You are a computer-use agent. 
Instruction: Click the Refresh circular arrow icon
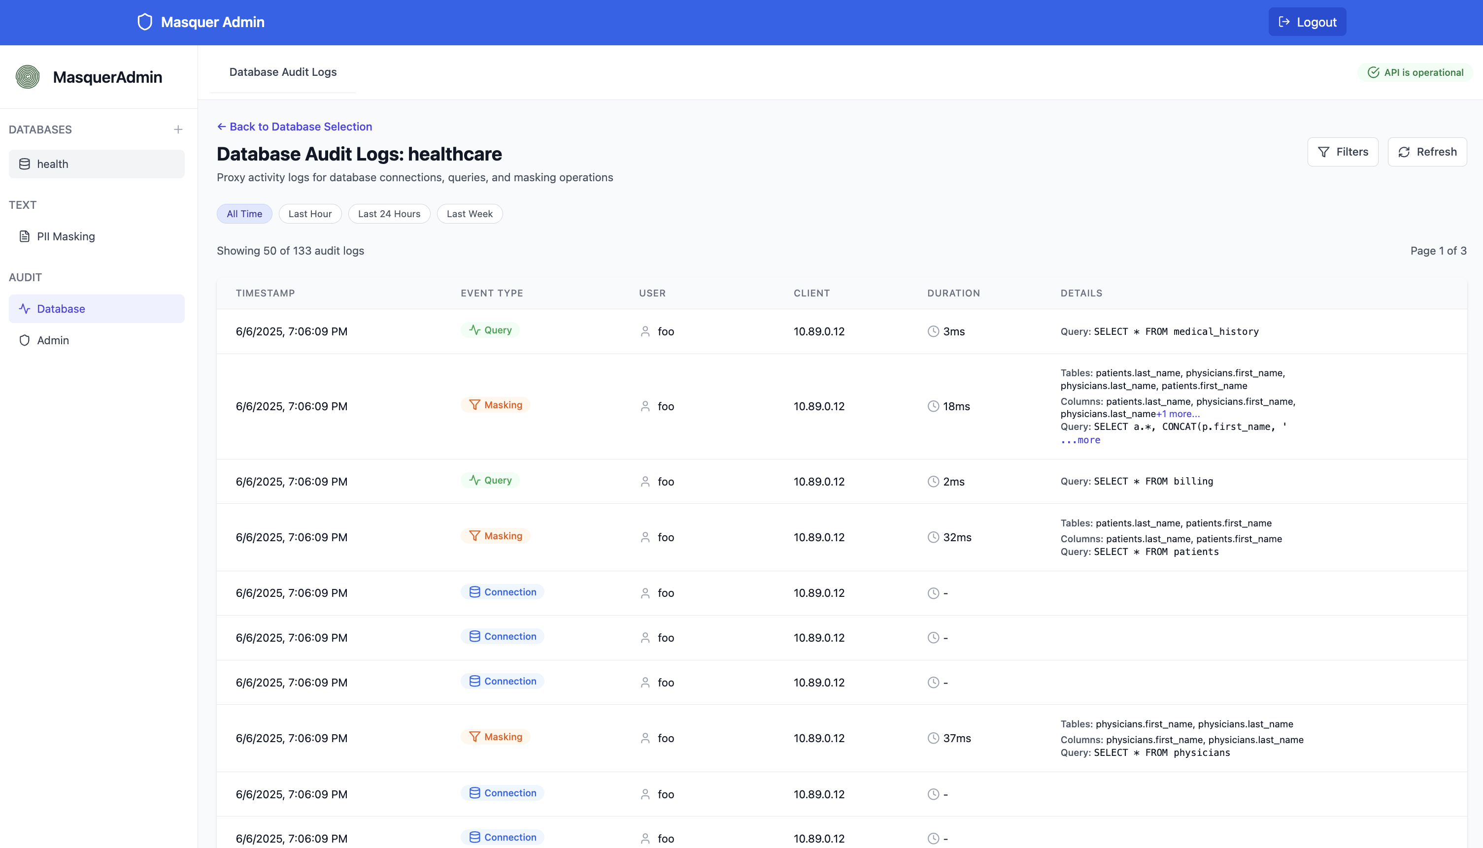(x=1404, y=152)
